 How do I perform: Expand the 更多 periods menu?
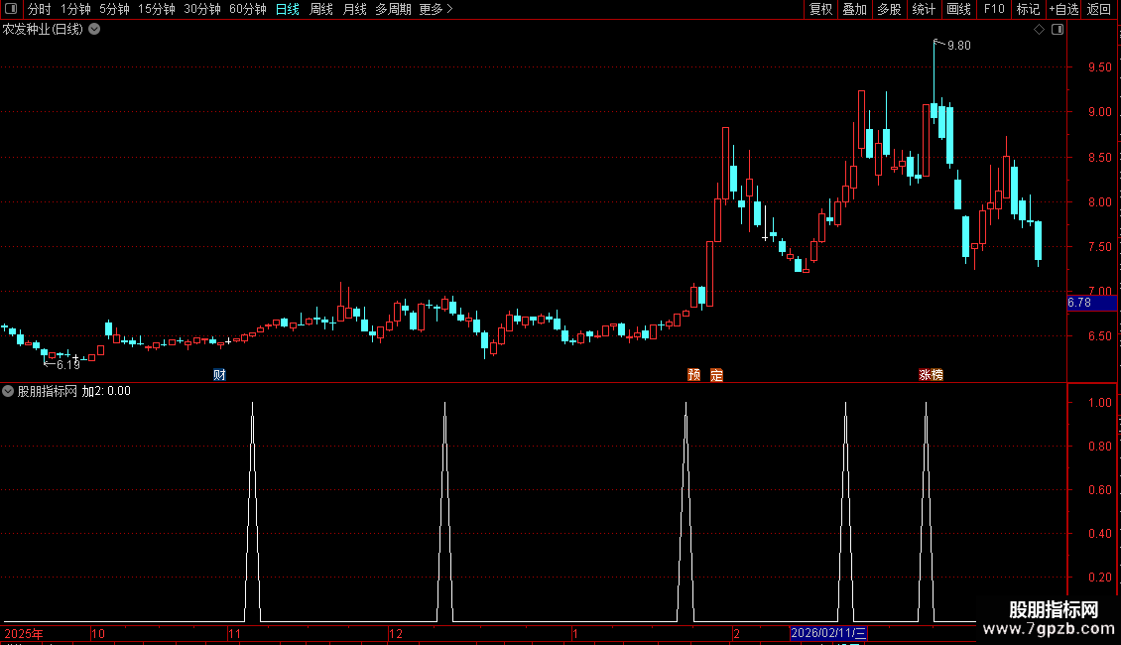(x=436, y=9)
